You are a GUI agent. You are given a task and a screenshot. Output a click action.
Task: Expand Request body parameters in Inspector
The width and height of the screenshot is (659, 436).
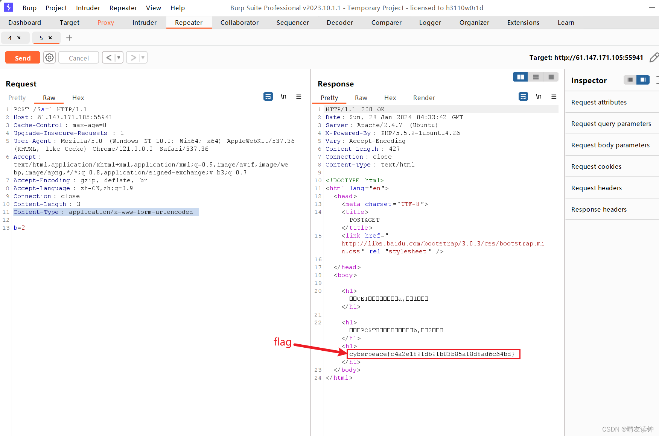(x=612, y=145)
